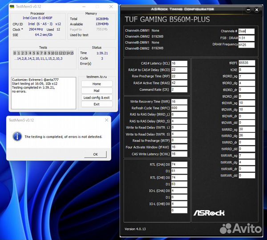Select test number 0 box in Tests

click(x=15, y=53)
